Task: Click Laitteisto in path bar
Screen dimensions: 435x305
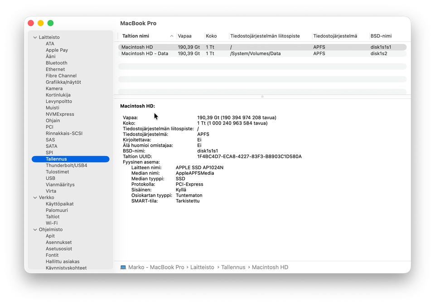Action: pyautogui.click(x=202, y=267)
